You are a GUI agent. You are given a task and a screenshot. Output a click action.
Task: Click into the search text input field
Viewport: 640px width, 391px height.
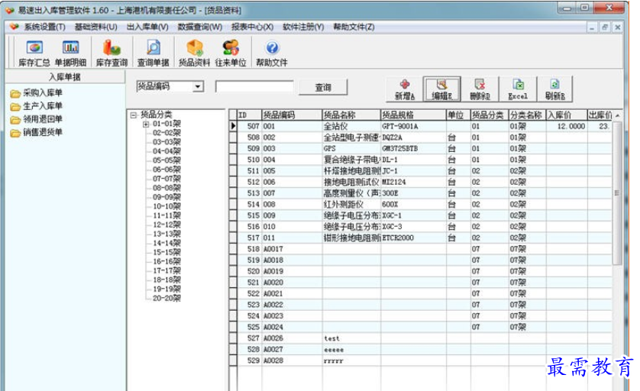point(254,86)
